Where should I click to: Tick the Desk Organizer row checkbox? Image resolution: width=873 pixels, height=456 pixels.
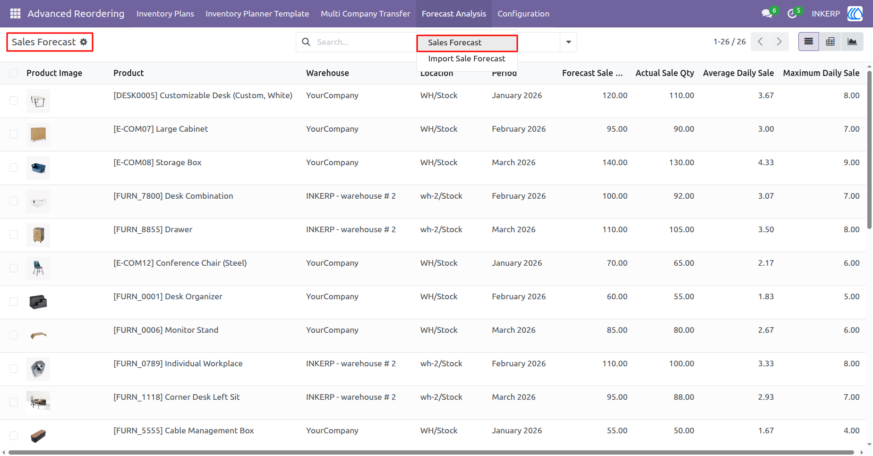tap(14, 302)
